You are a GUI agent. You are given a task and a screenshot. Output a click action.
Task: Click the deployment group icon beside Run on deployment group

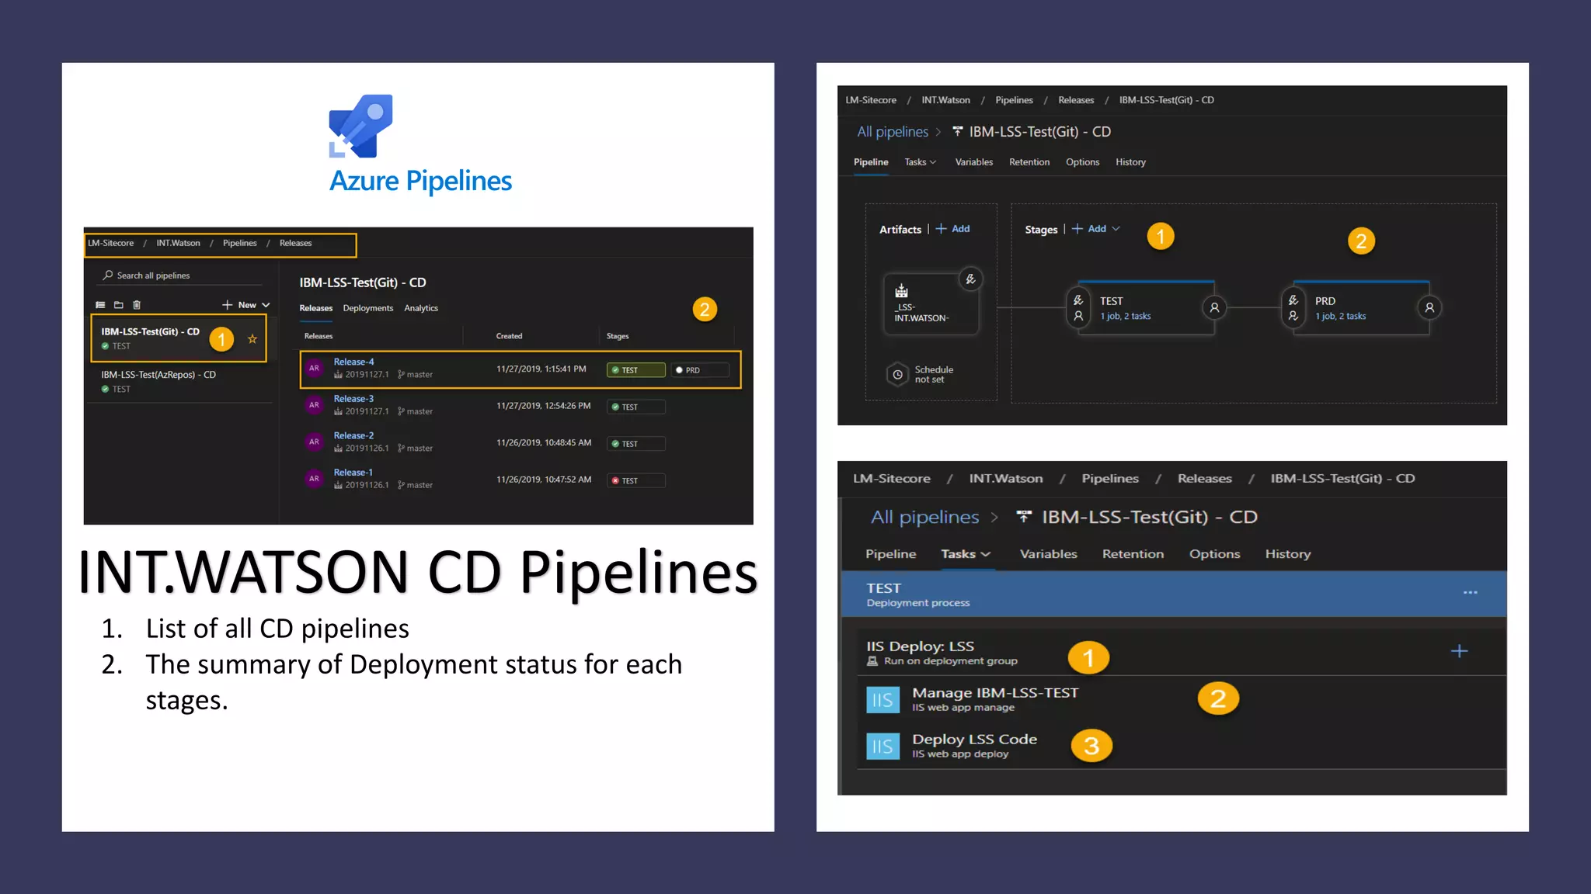[872, 661]
